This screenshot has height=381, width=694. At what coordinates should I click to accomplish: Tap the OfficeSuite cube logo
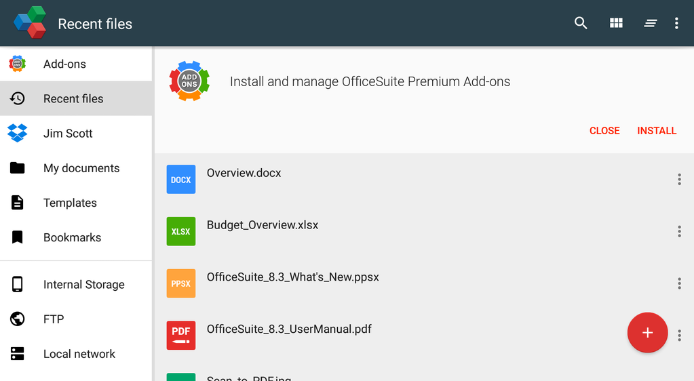(x=30, y=22)
